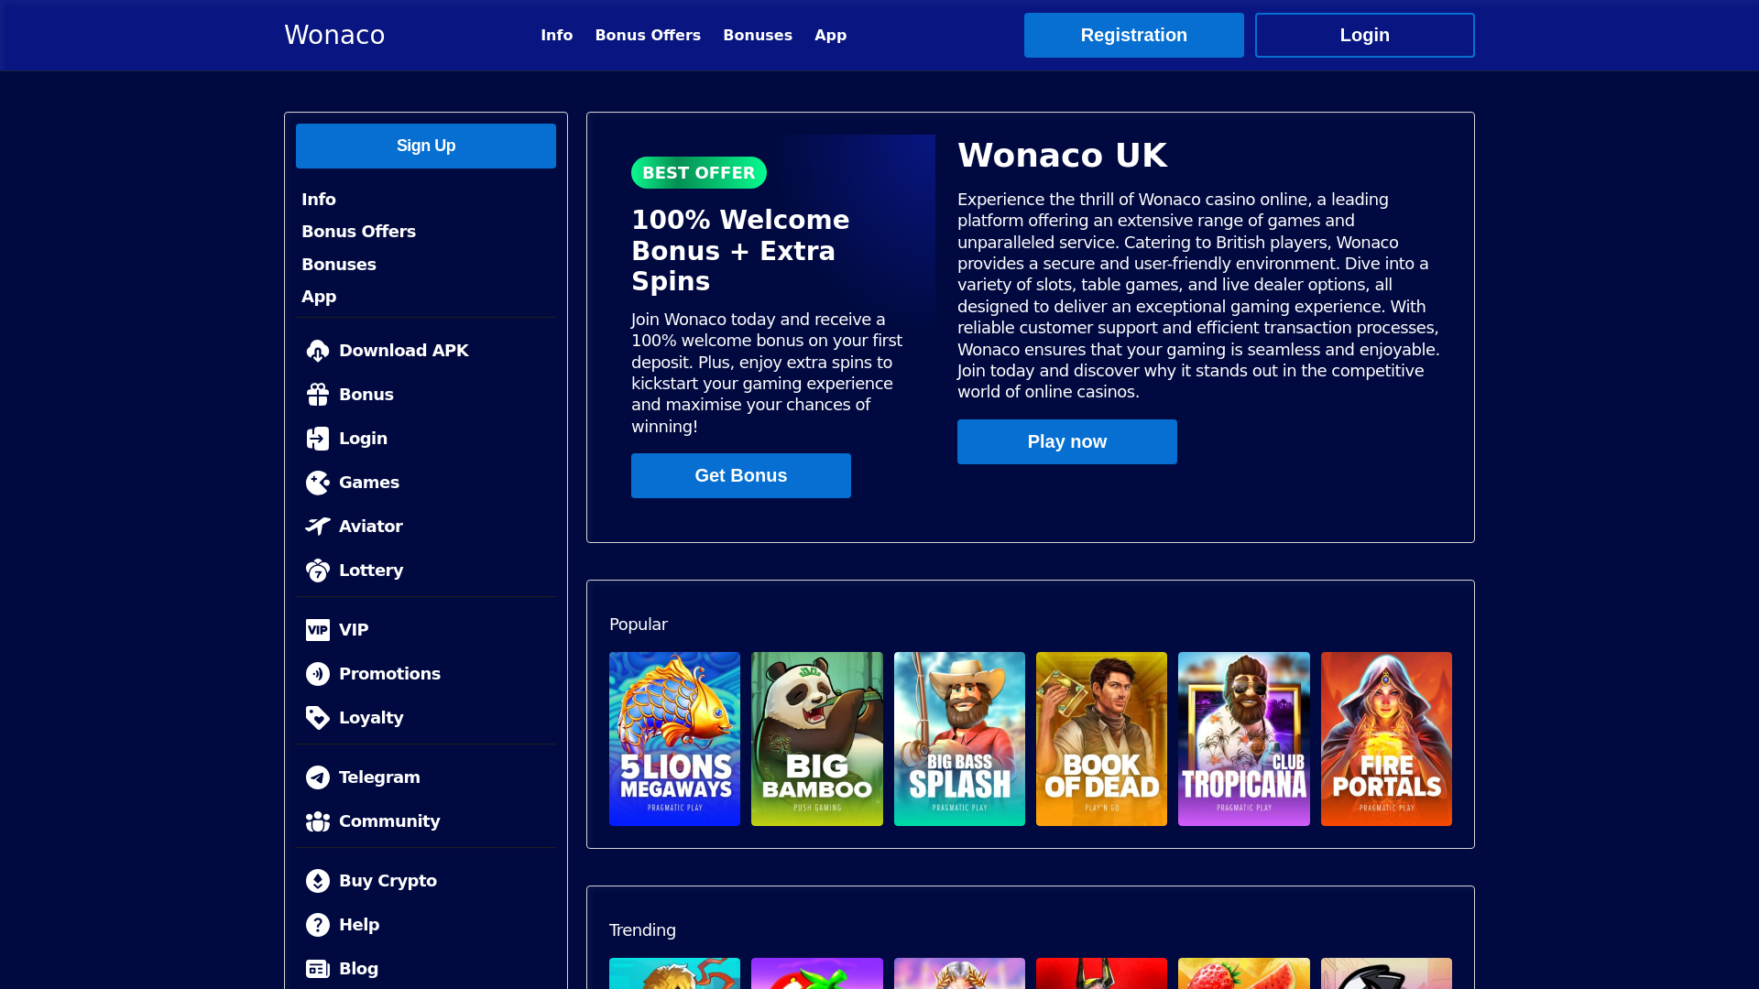Click the Aviator label text
The width and height of the screenshot is (1759, 989).
[x=371, y=527]
